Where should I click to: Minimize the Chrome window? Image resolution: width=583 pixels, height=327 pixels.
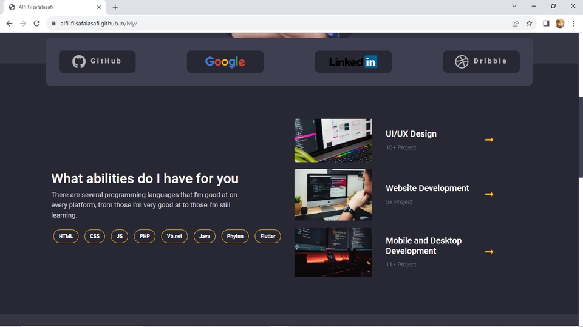pyautogui.click(x=534, y=6)
